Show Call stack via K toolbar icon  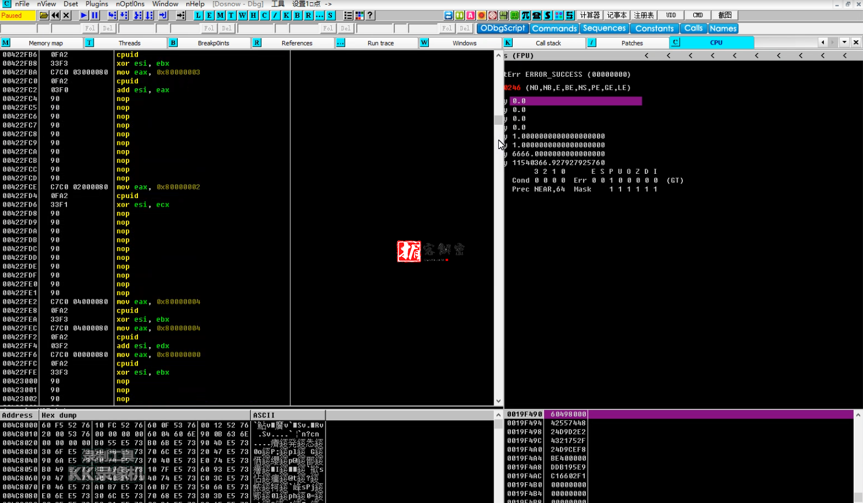click(x=286, y=15)
